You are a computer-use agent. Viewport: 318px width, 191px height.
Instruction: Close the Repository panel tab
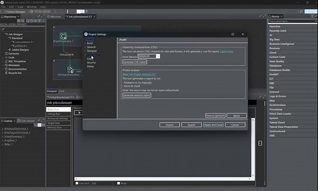coord(19,16)
